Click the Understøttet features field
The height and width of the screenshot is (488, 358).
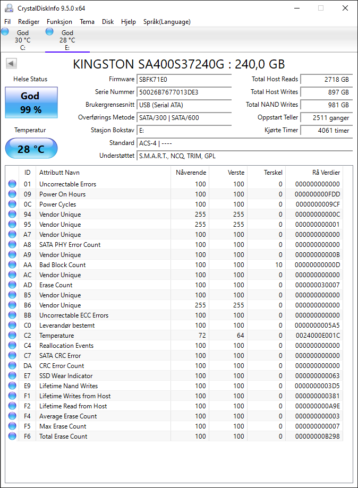[245, 156]
